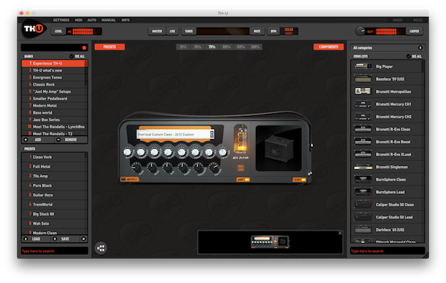
Task: Click the glowing tube on the Rig Player
Action: 240,139
